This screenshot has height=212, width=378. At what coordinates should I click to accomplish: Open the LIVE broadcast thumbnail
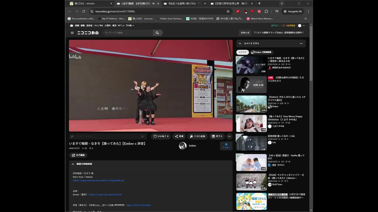tap(251, 85)
